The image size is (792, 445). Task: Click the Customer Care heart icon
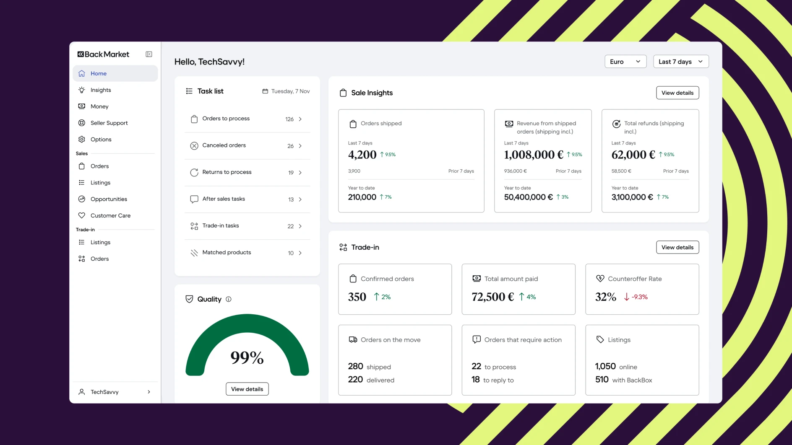[x=82, y=215]
